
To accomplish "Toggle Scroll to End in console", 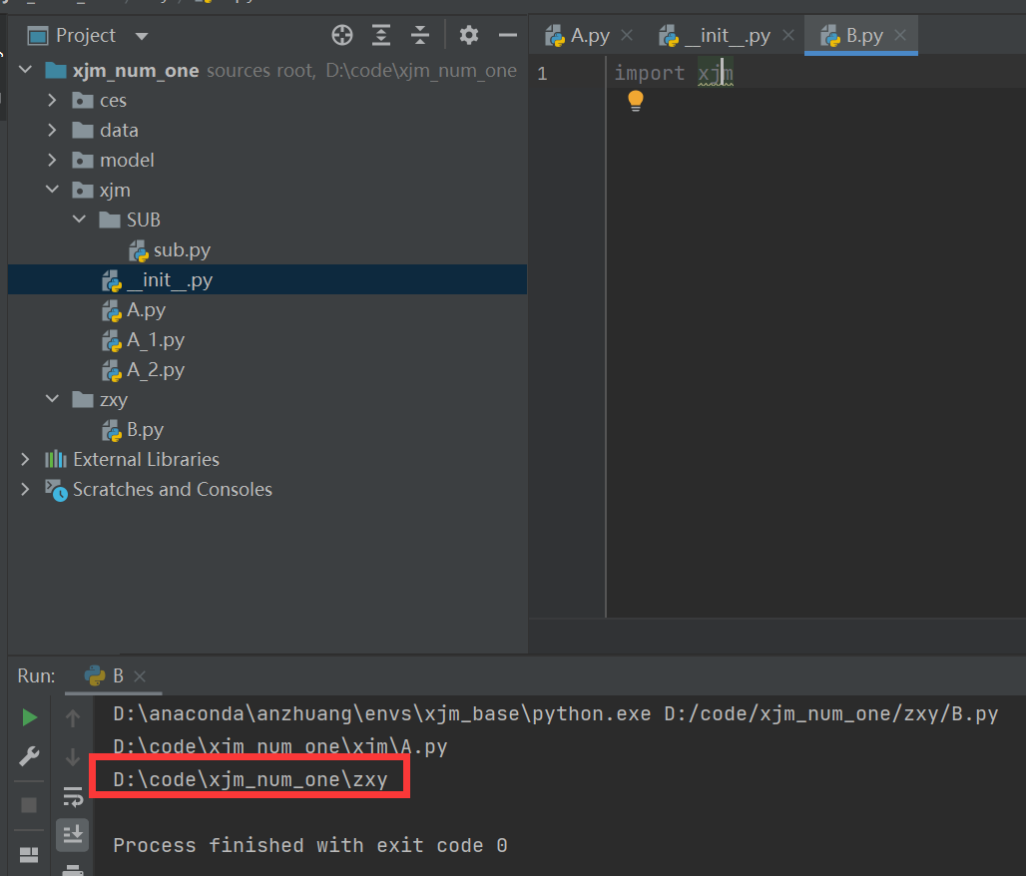I will tap(73, 835).
